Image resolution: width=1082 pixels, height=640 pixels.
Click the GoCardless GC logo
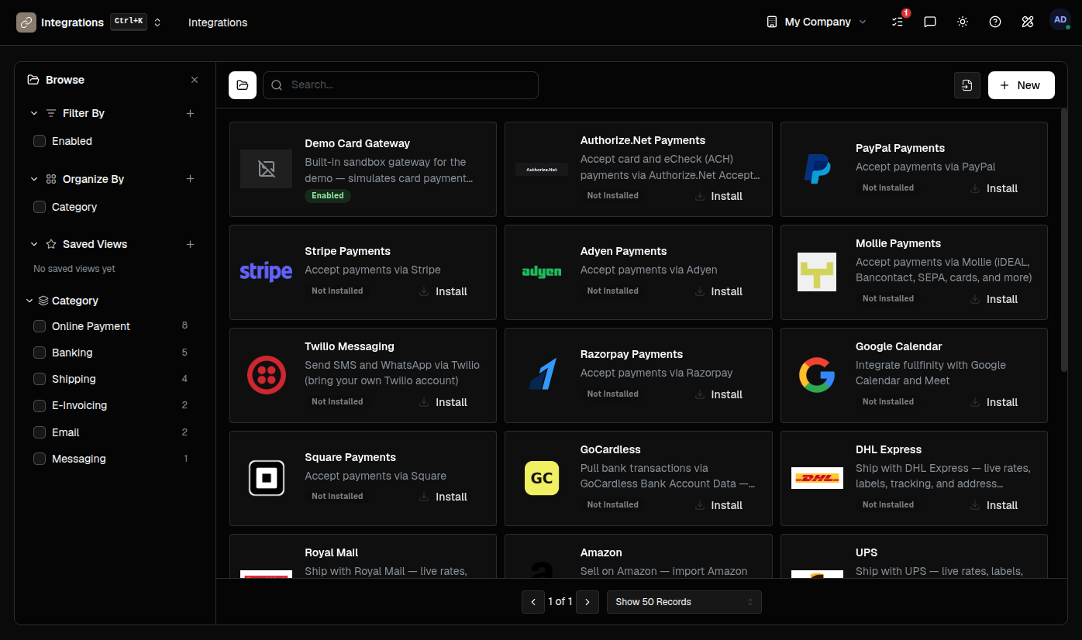click(542, 478)
